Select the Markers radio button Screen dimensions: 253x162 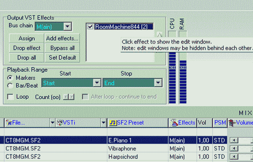10,78
